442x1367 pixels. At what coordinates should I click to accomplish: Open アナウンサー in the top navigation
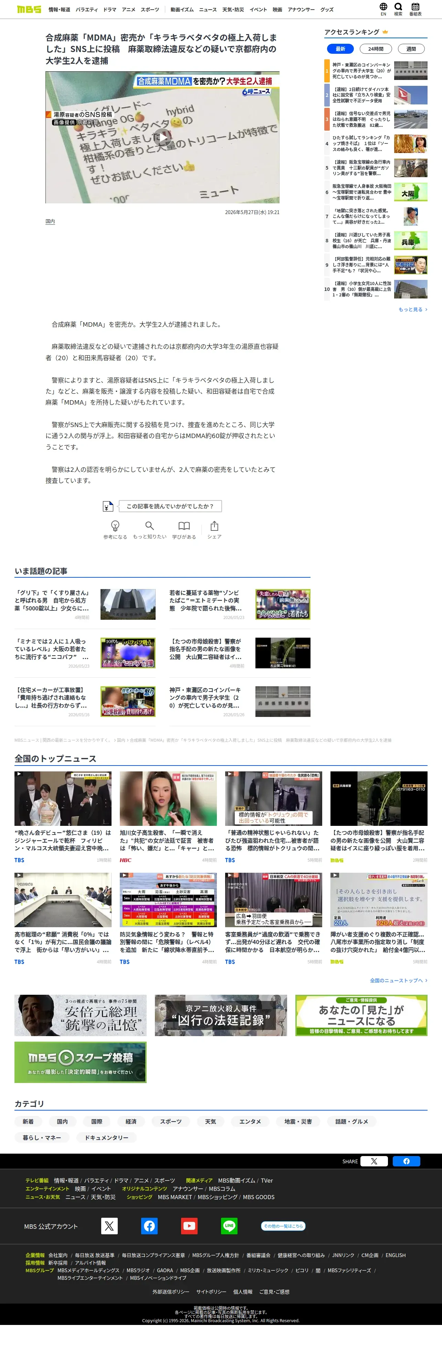(x=302, y=10)
